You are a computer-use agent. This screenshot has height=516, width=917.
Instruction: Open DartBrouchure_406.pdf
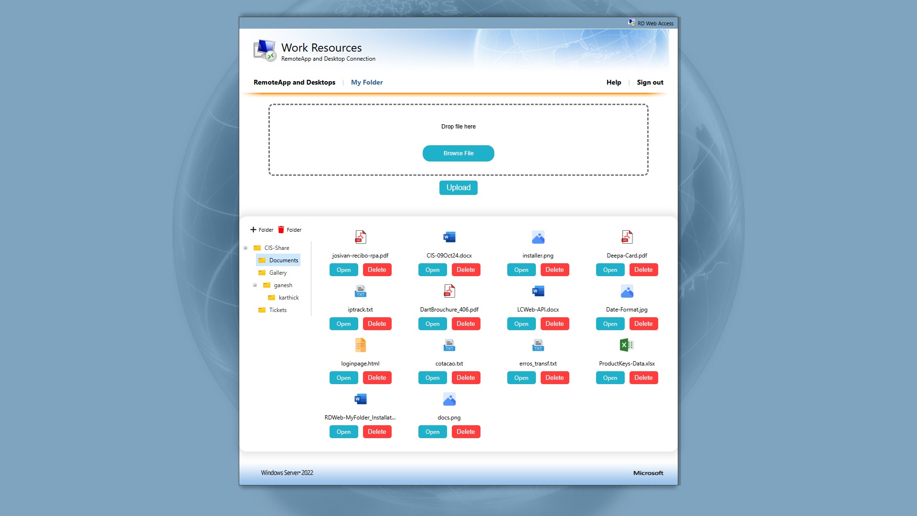pos(433,324)
